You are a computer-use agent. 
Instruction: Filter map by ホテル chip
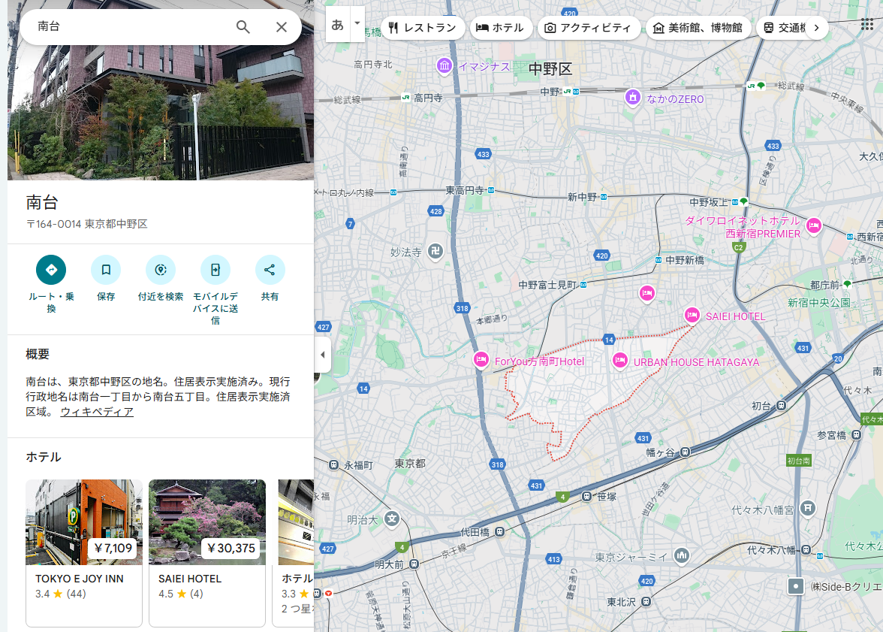(501, 28)
